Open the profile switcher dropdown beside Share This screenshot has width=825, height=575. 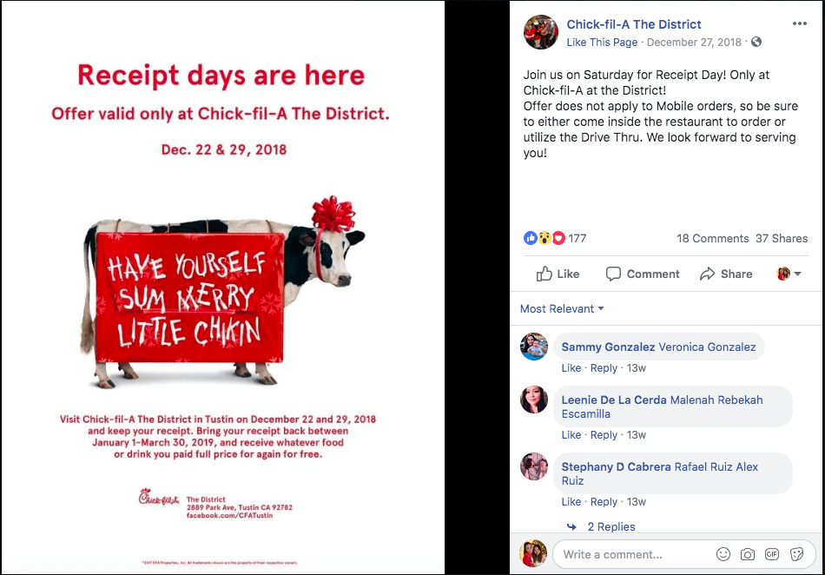[789, 274]
